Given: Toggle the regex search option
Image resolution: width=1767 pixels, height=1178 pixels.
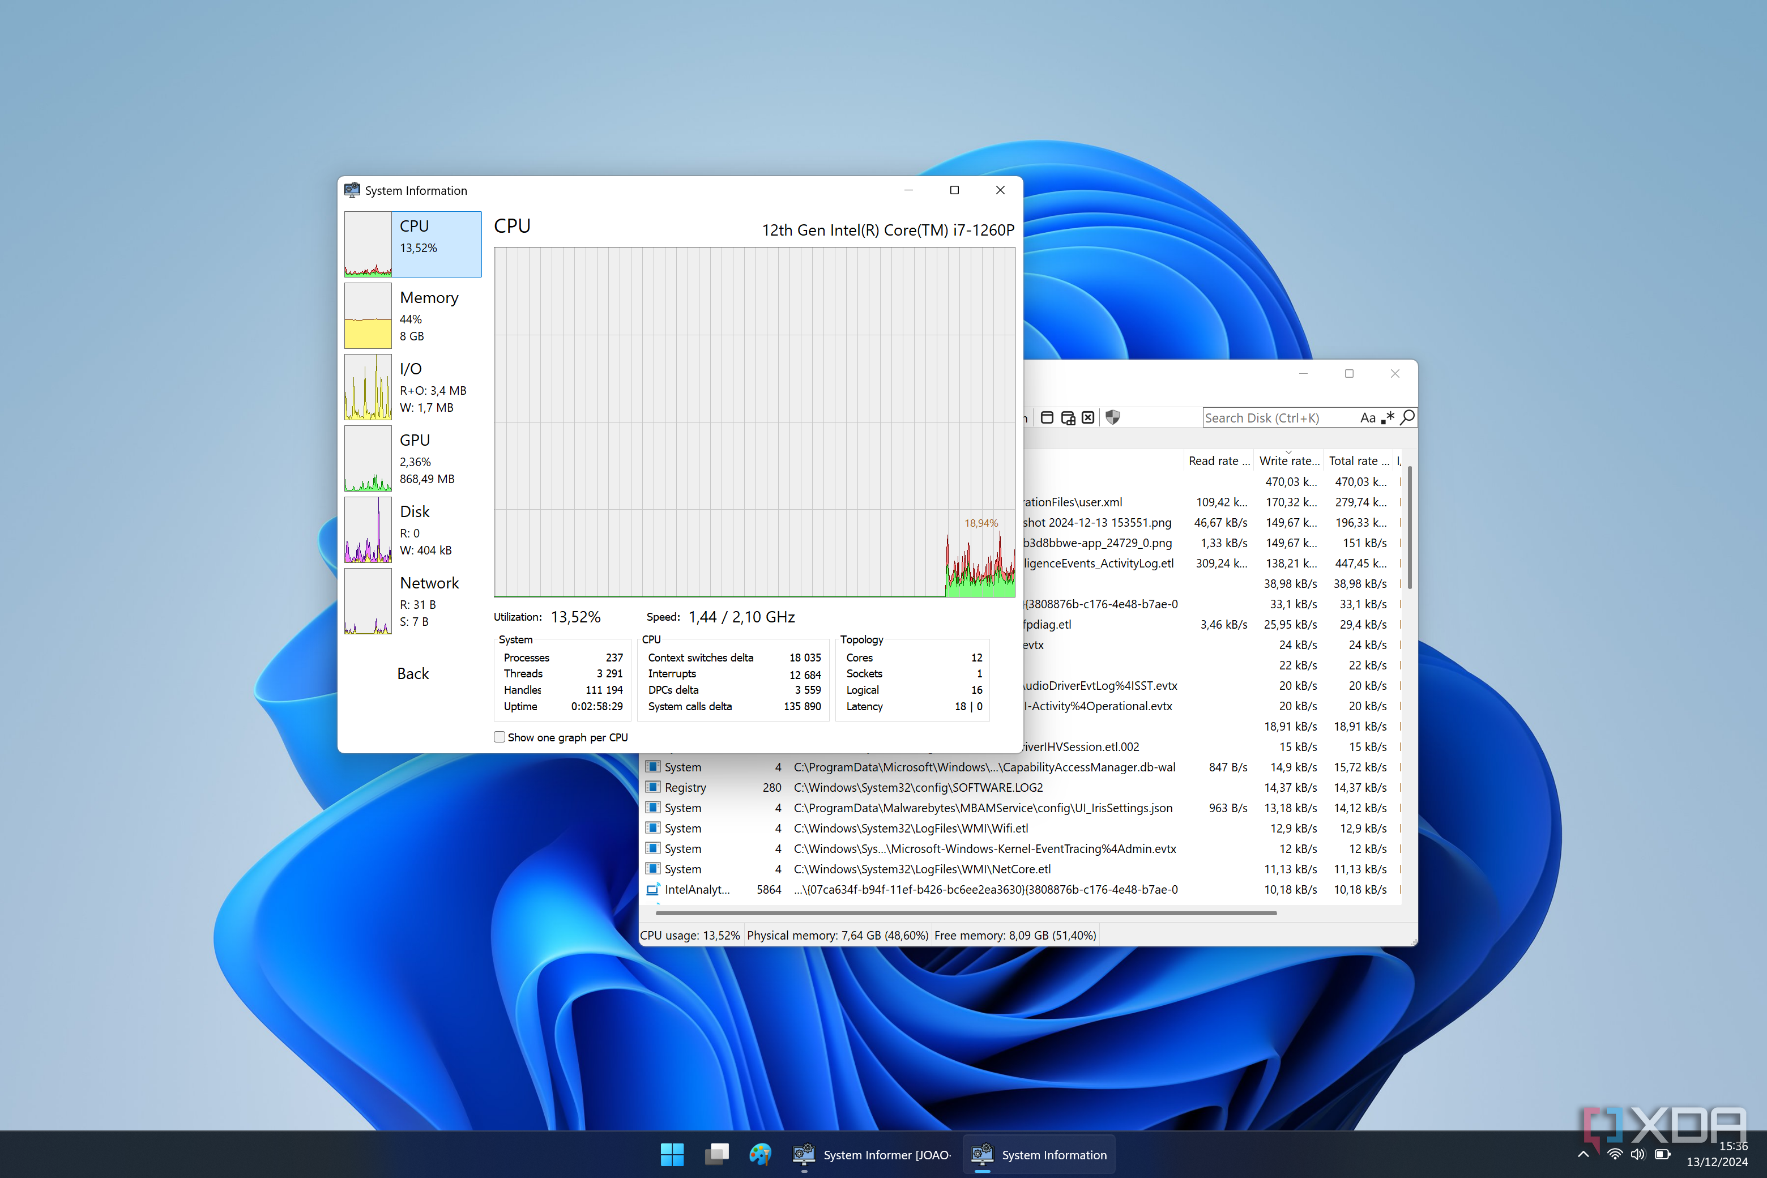Looking at the screenshot, I should (1388, 418).
